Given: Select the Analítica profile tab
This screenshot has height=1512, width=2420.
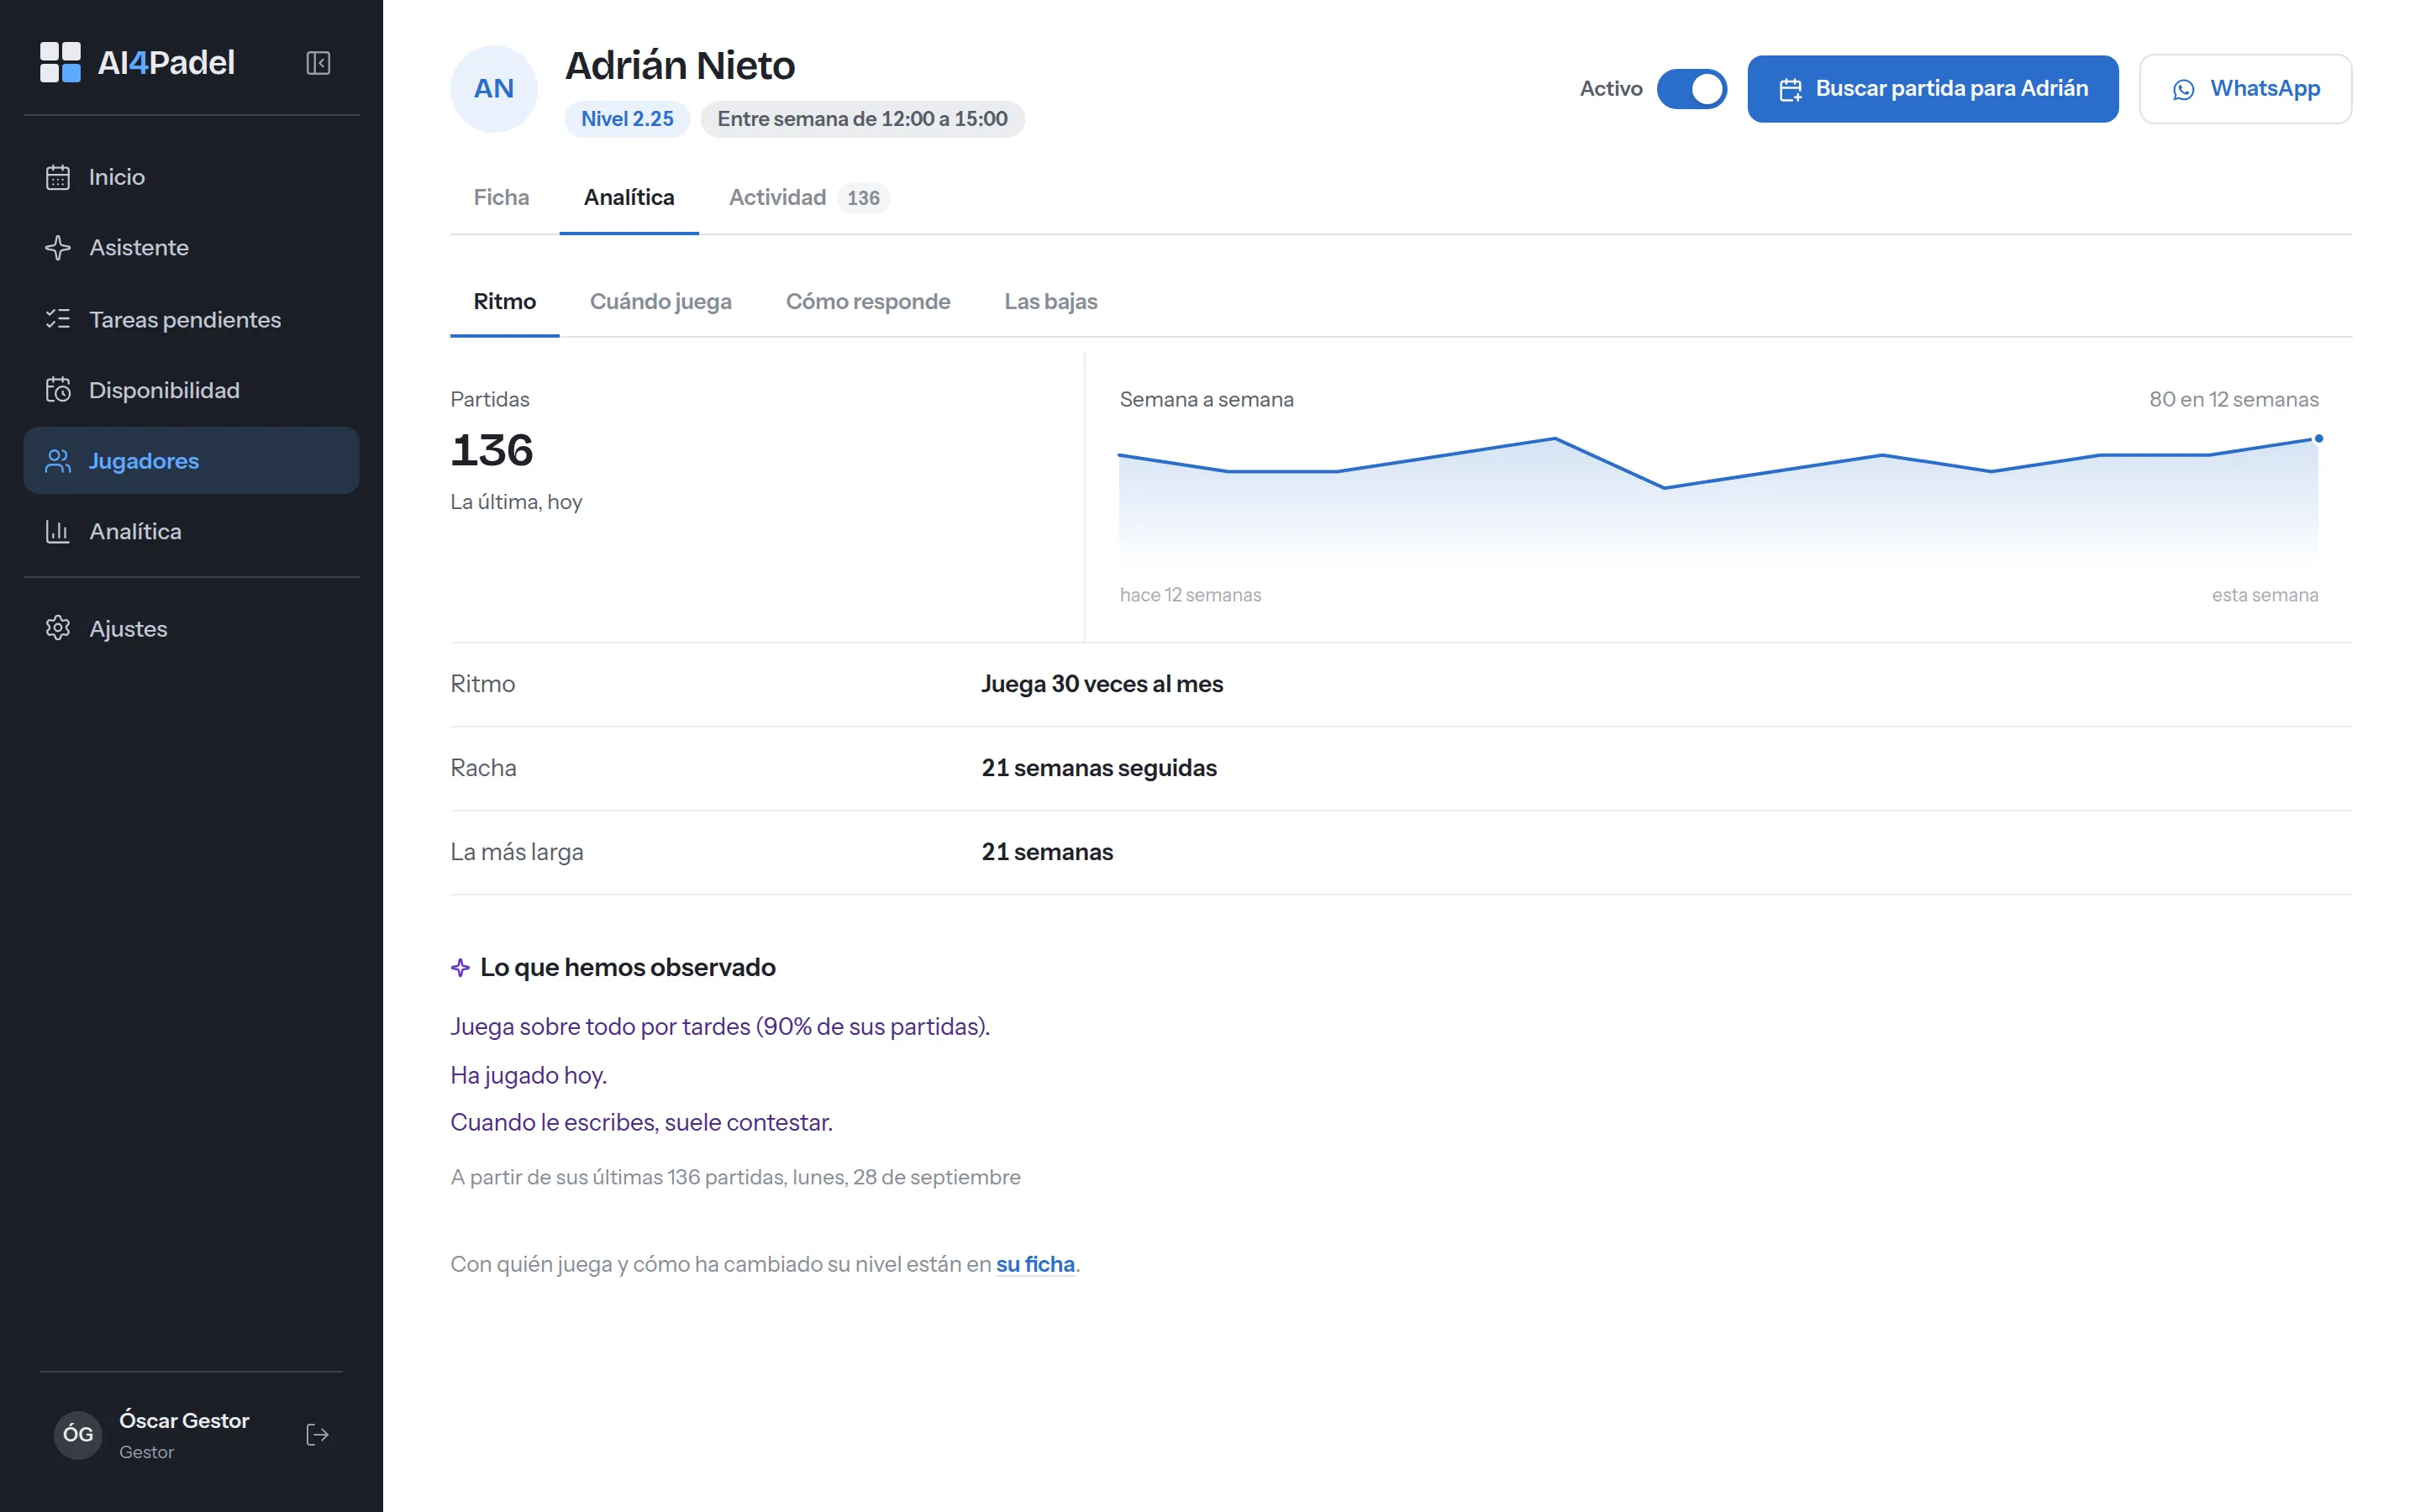Looking at the screenshot, I should [x=629, y=198].
